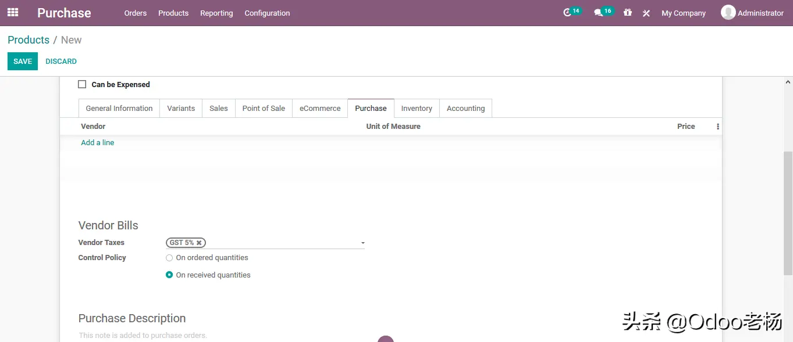
Task: Switch to the Inventory tab
Action: (x=417, y=109)
